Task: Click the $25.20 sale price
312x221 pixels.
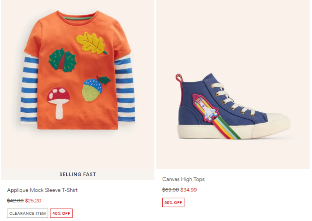Action: [33, 200]
